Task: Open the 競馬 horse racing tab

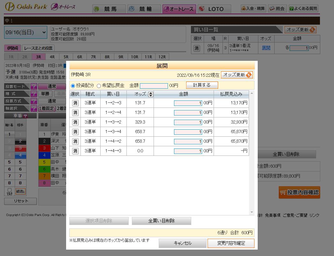Action: click(x=109, y=9)
